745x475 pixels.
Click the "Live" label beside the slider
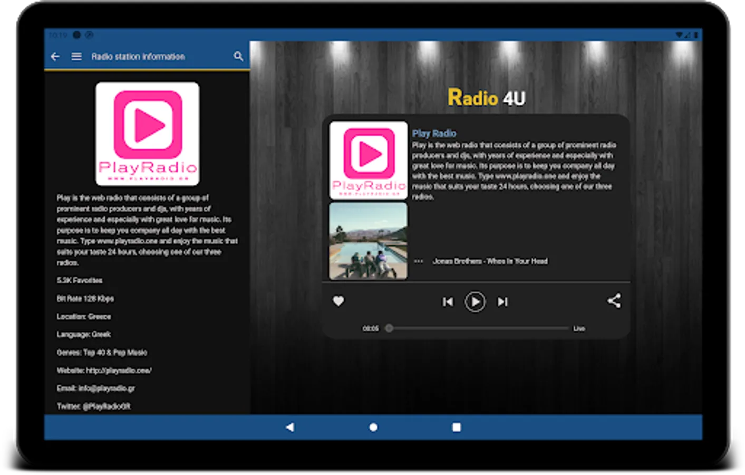pos(579,328)
